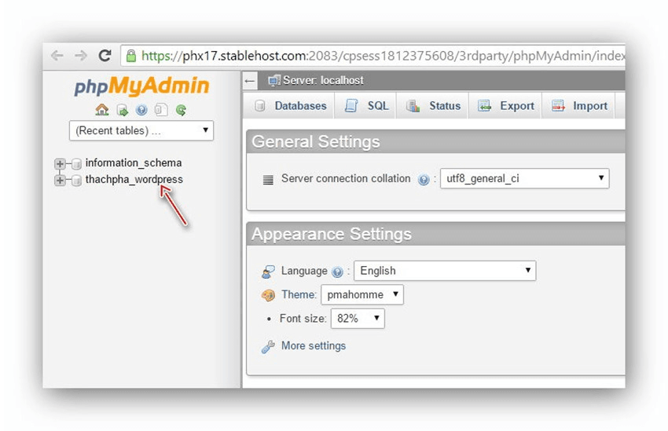Open help icon next to Language

pos(337,272)
